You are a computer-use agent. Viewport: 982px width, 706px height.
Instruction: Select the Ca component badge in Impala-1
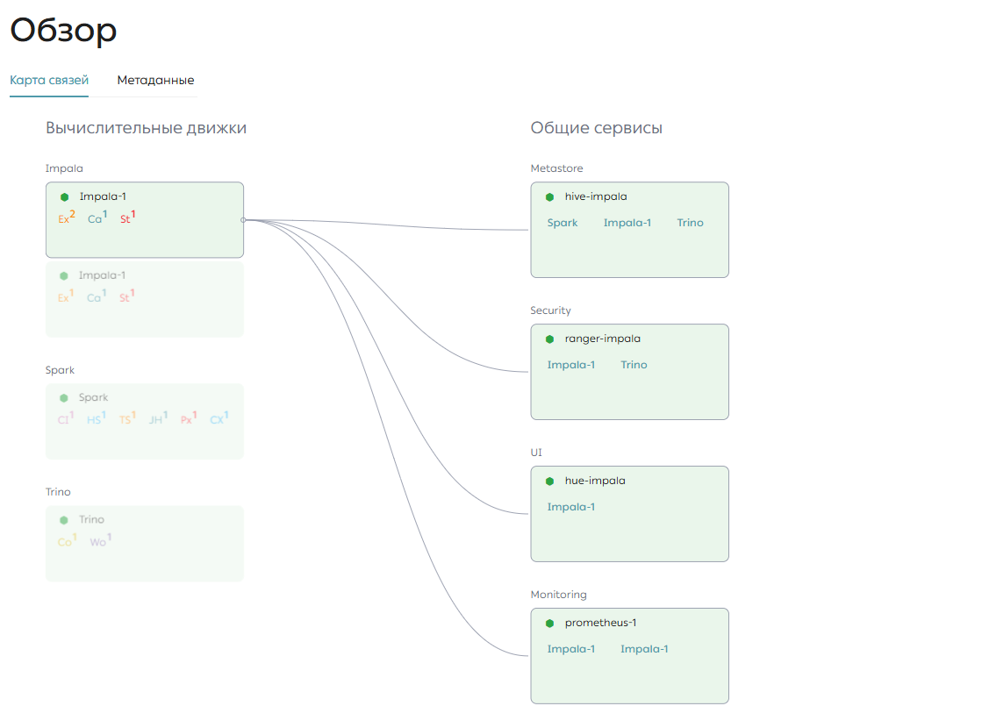(97, 218)
